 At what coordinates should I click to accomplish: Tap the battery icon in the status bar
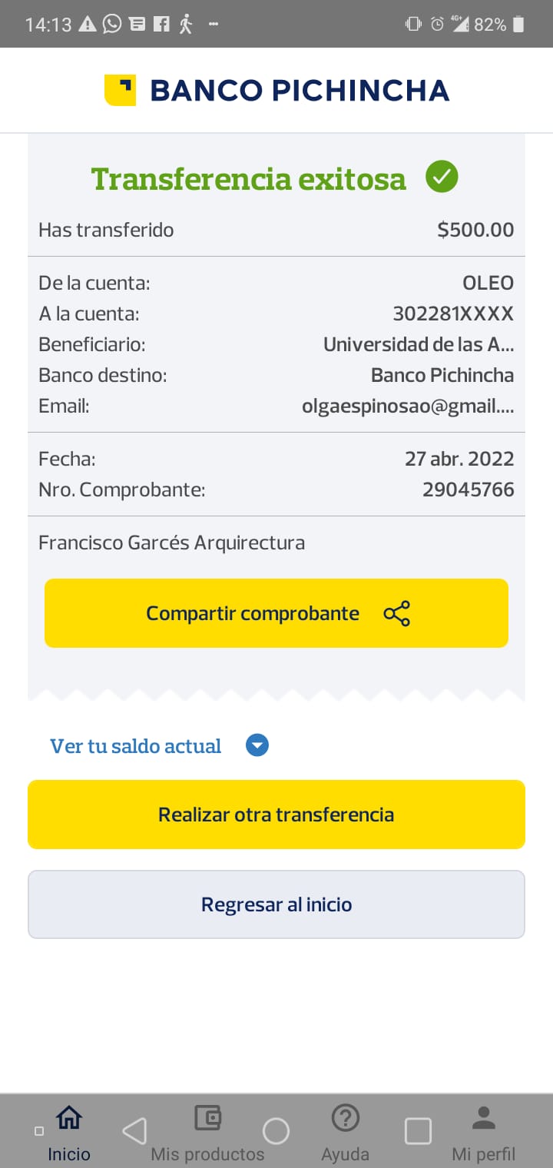coord(518,24)
